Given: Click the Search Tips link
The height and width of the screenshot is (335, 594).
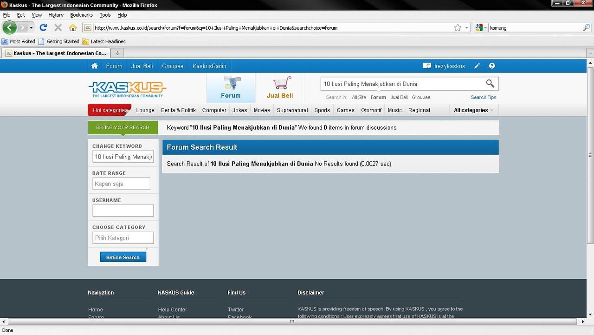Looking at the screenshot, I should click(x=484, y=97).
